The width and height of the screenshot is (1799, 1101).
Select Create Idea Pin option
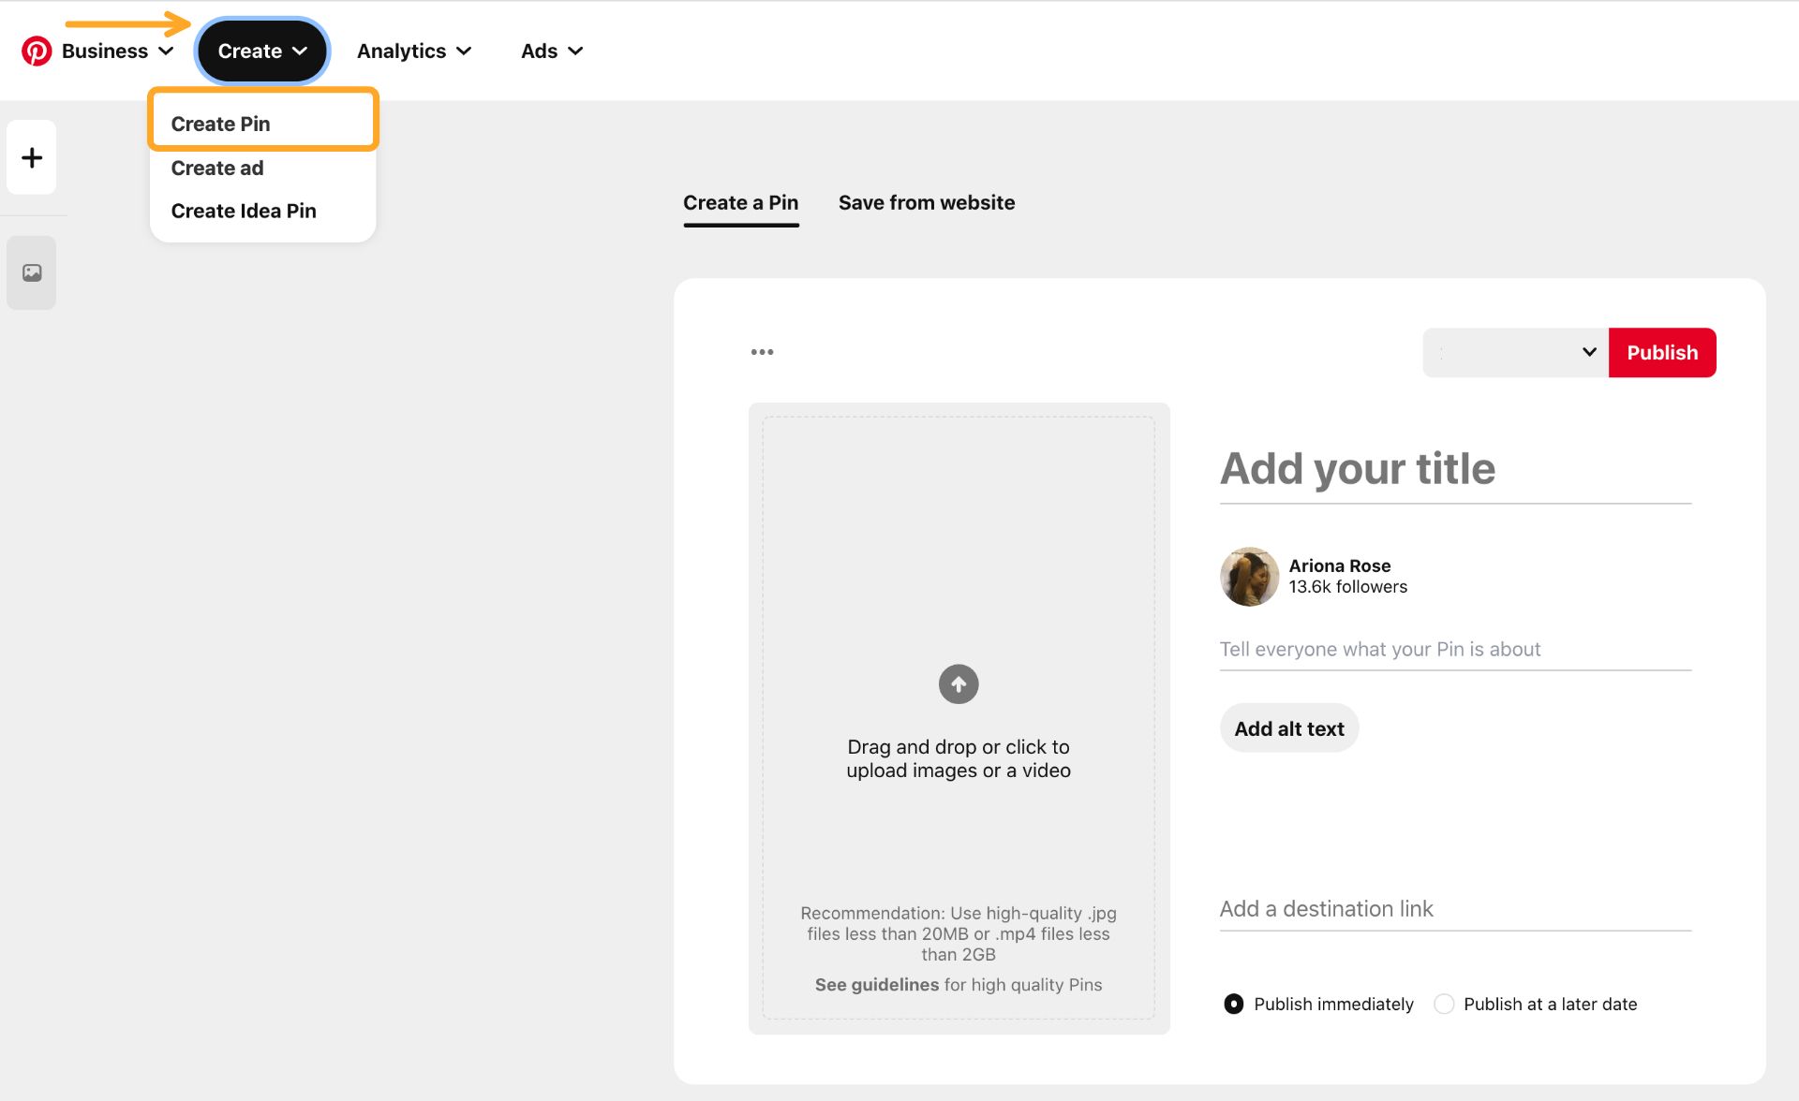click(x=244, y=211)
